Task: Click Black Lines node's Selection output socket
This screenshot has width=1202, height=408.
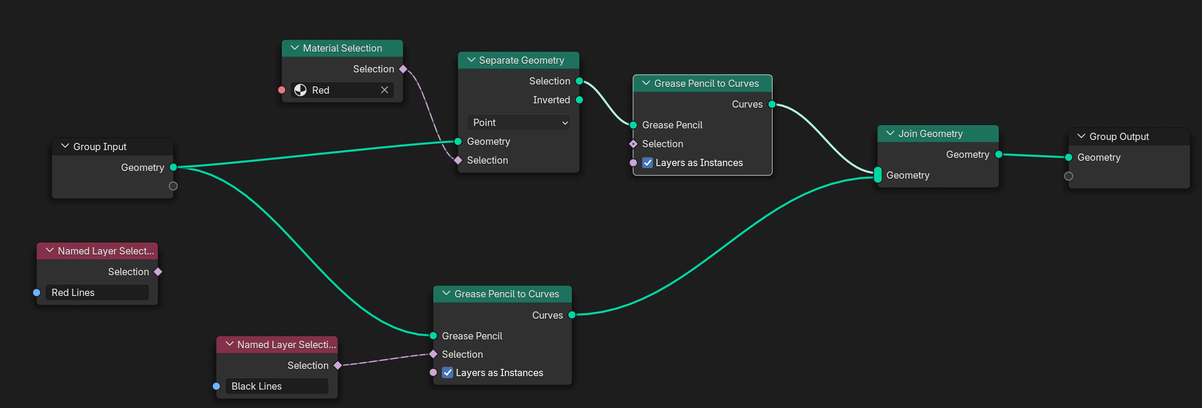Action: 337,366
